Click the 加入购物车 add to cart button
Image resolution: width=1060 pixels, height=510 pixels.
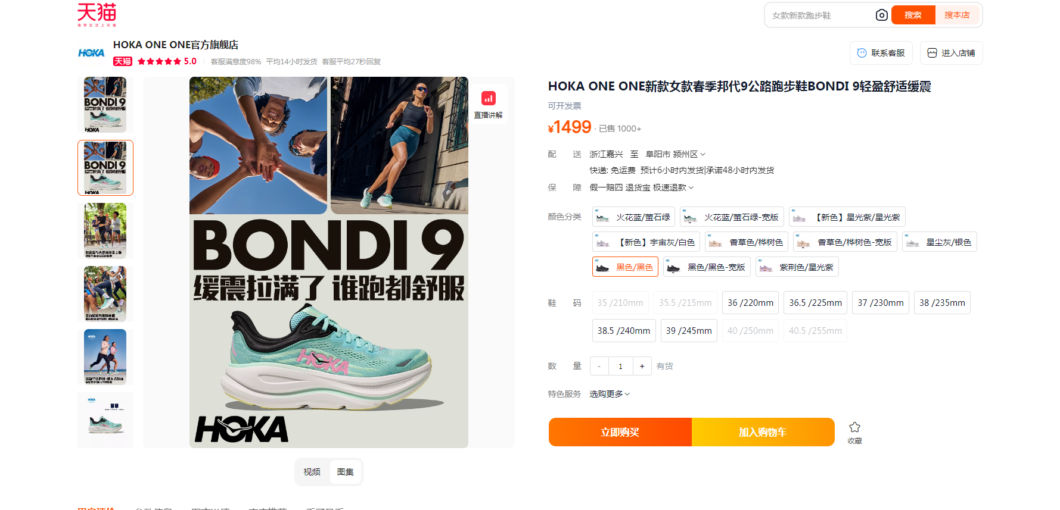click(763, 432)
